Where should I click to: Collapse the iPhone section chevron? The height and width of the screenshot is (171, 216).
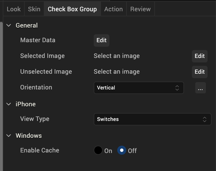click(9, 104)
